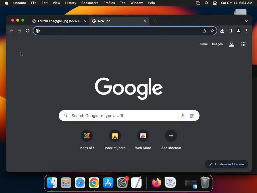
Task: Open the profile avatar menu
Action: (238, 31)
